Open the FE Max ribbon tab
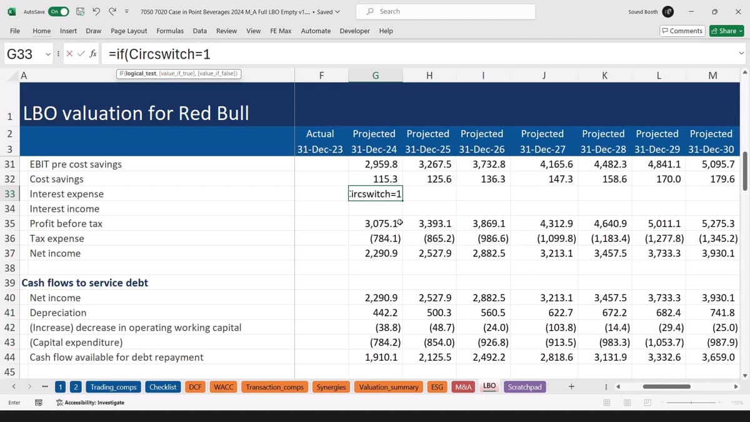 click(281, 31)
